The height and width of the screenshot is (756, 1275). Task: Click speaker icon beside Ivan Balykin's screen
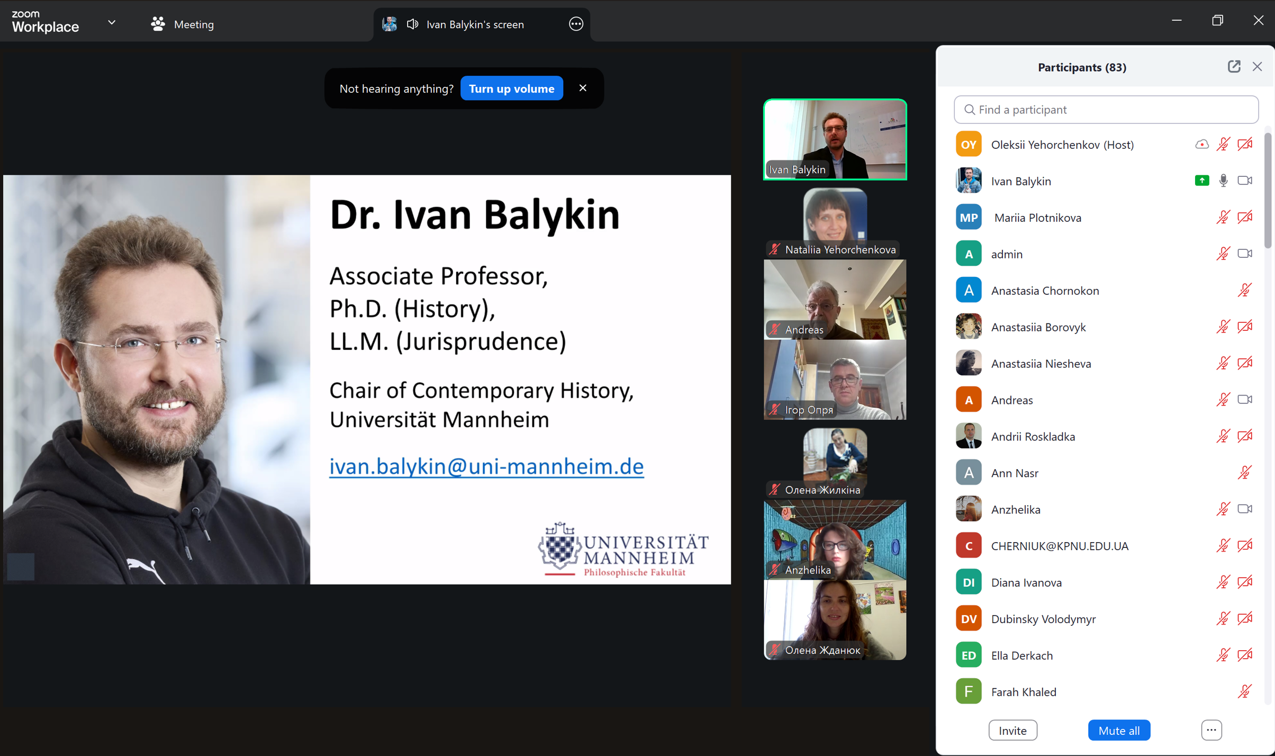coord(412,24)
